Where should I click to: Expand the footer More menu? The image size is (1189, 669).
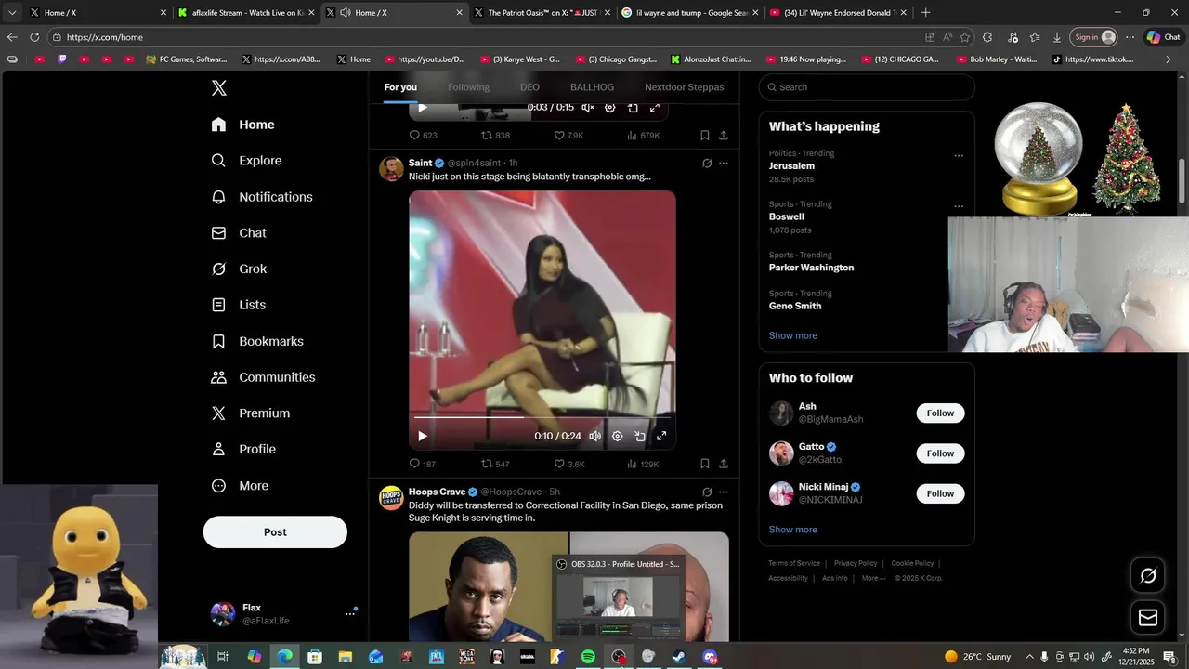873,578
